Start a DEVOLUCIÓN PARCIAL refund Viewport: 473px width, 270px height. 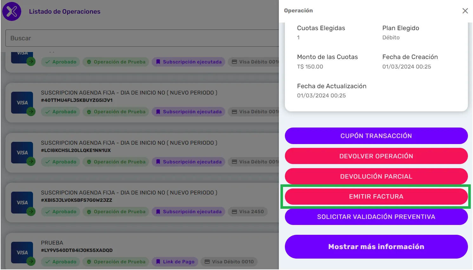click(376, 176)
